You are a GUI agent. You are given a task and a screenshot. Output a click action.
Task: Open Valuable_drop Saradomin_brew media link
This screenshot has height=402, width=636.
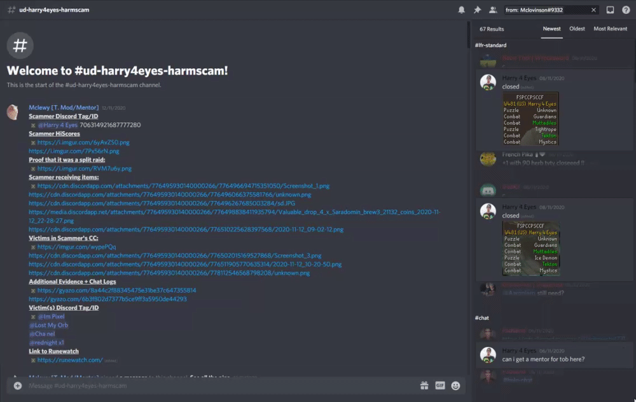tap(235, 216)
